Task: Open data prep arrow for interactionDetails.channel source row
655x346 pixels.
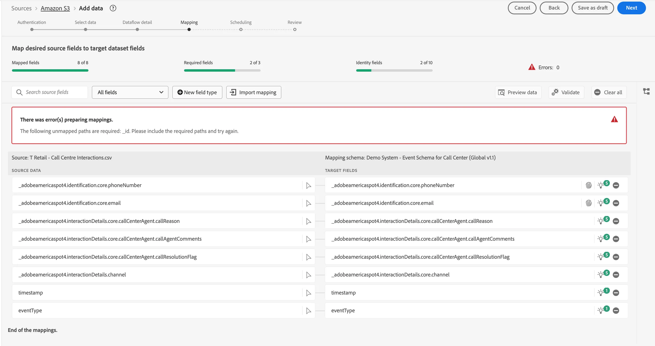Action: tap(308, 275)
